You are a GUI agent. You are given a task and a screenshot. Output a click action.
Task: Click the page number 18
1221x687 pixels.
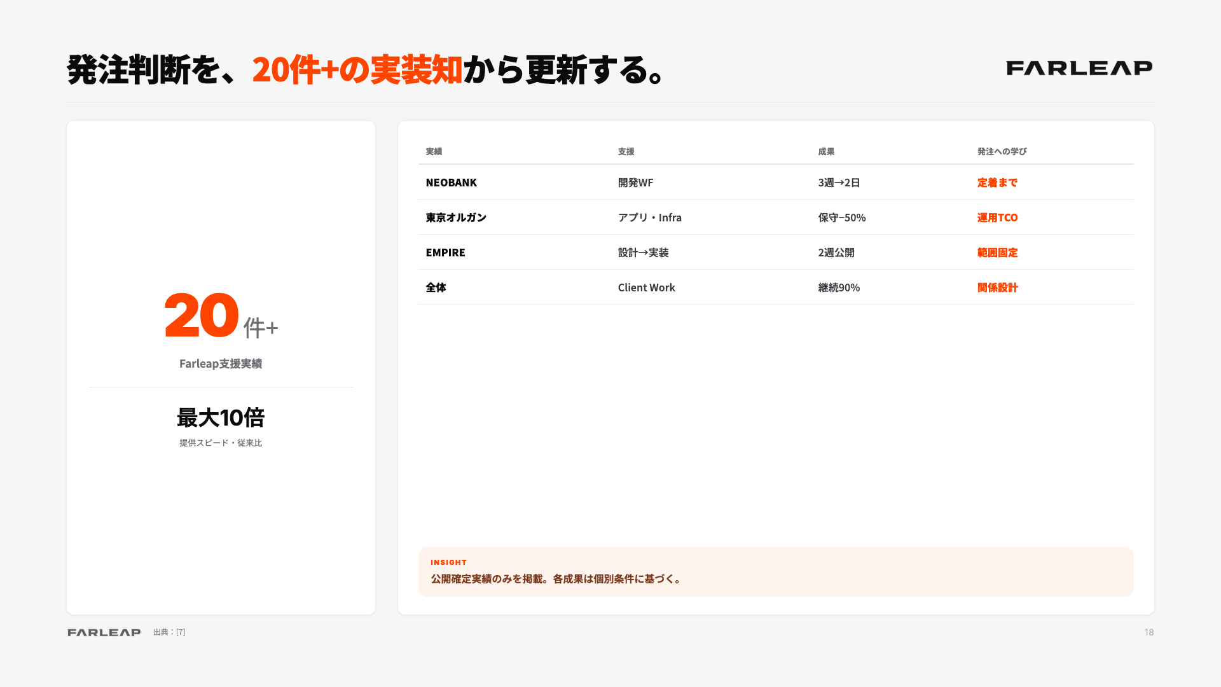click(1149, 632)
